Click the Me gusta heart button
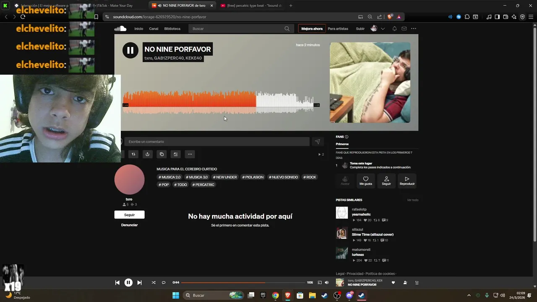 (x=366, y=180)
